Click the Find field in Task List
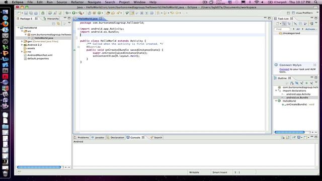The height and width of the screenshot is (181, 322). (x=282, y=29)
